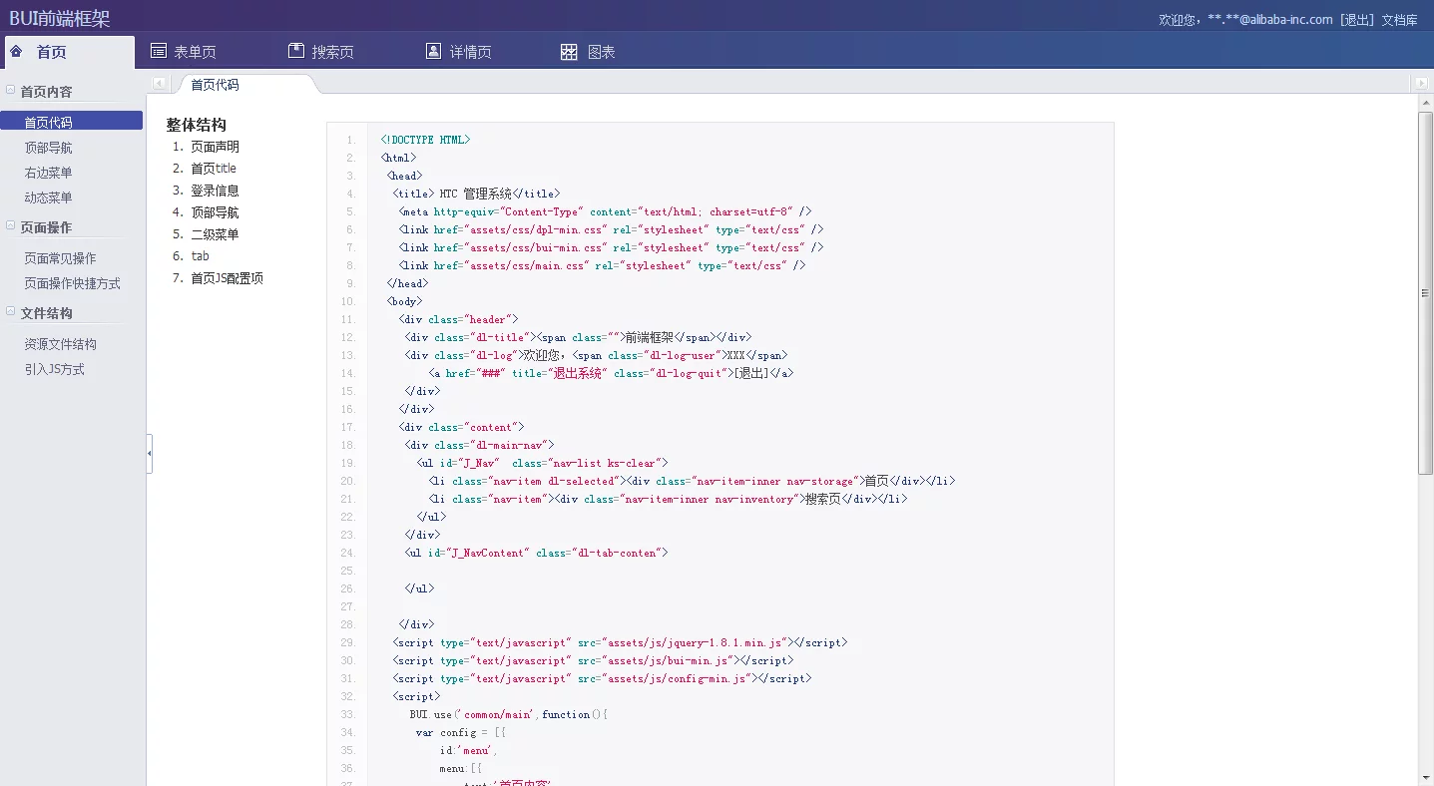Select 页面操作快捷方式 in the sidebar
Viewport: 1434px width, 786px height.
(x=72, y=283)
